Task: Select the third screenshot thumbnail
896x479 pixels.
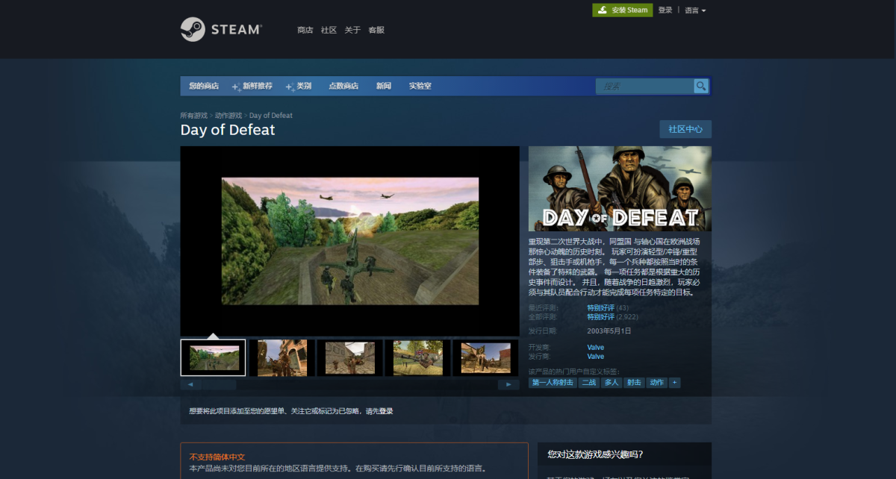Action: point(350,357)
